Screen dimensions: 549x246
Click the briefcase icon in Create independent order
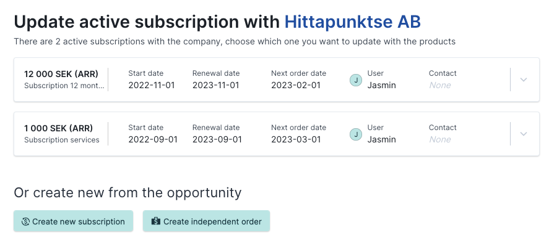point(156,221)
